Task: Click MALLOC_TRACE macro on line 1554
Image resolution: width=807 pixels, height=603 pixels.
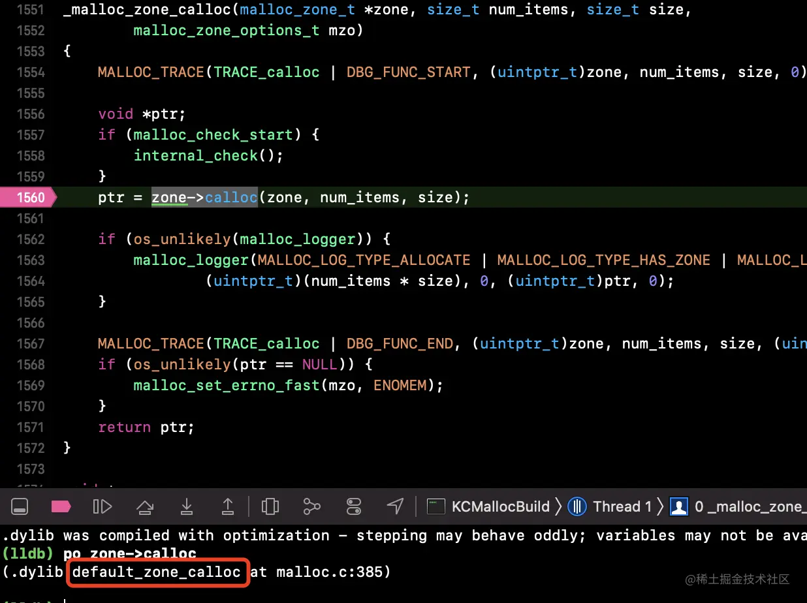Action: (151, 72)
